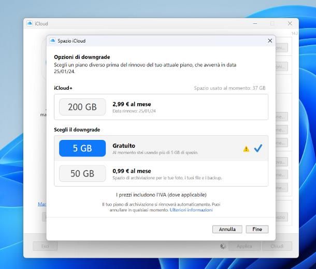Click the 'Spazio usato al momento: 37 GB' text
This screenshot has height=269, width=316.
(229, 88)
